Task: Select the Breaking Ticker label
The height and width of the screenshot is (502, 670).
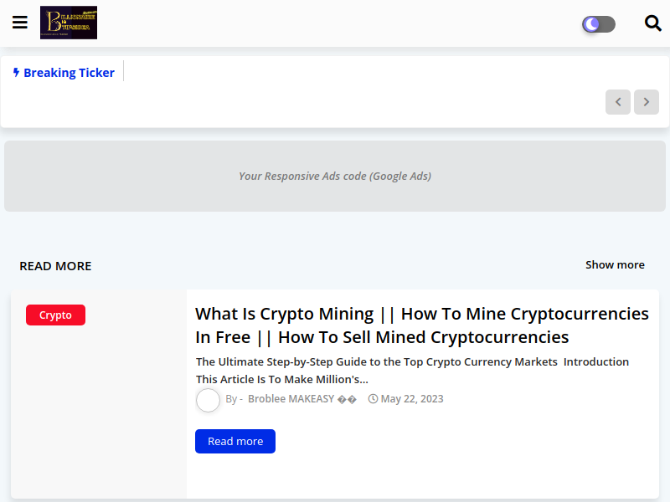Action: 69,73
